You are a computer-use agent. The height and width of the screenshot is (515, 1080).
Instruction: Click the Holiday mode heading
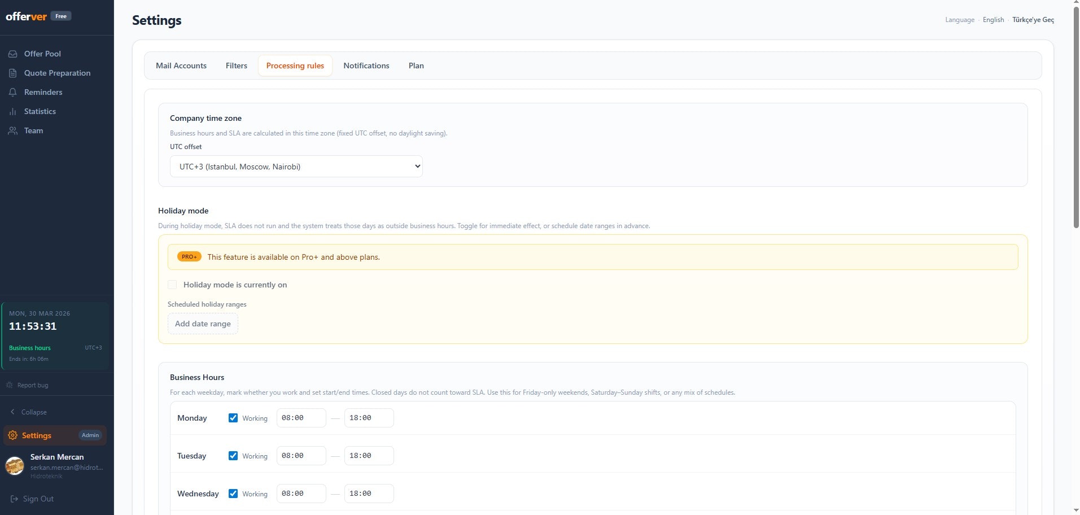click(x=183, y=211)
